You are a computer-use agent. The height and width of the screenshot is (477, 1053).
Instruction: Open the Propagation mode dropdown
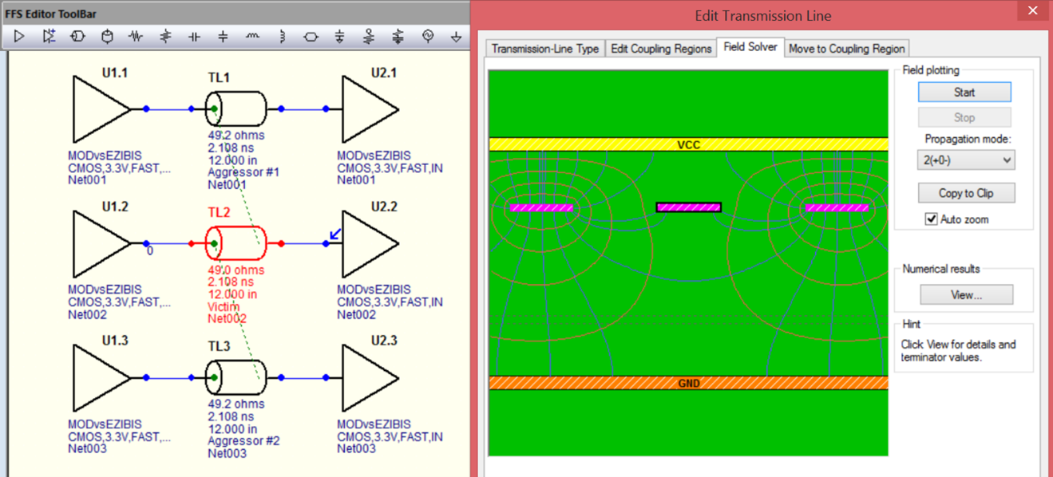coord(965,160)
